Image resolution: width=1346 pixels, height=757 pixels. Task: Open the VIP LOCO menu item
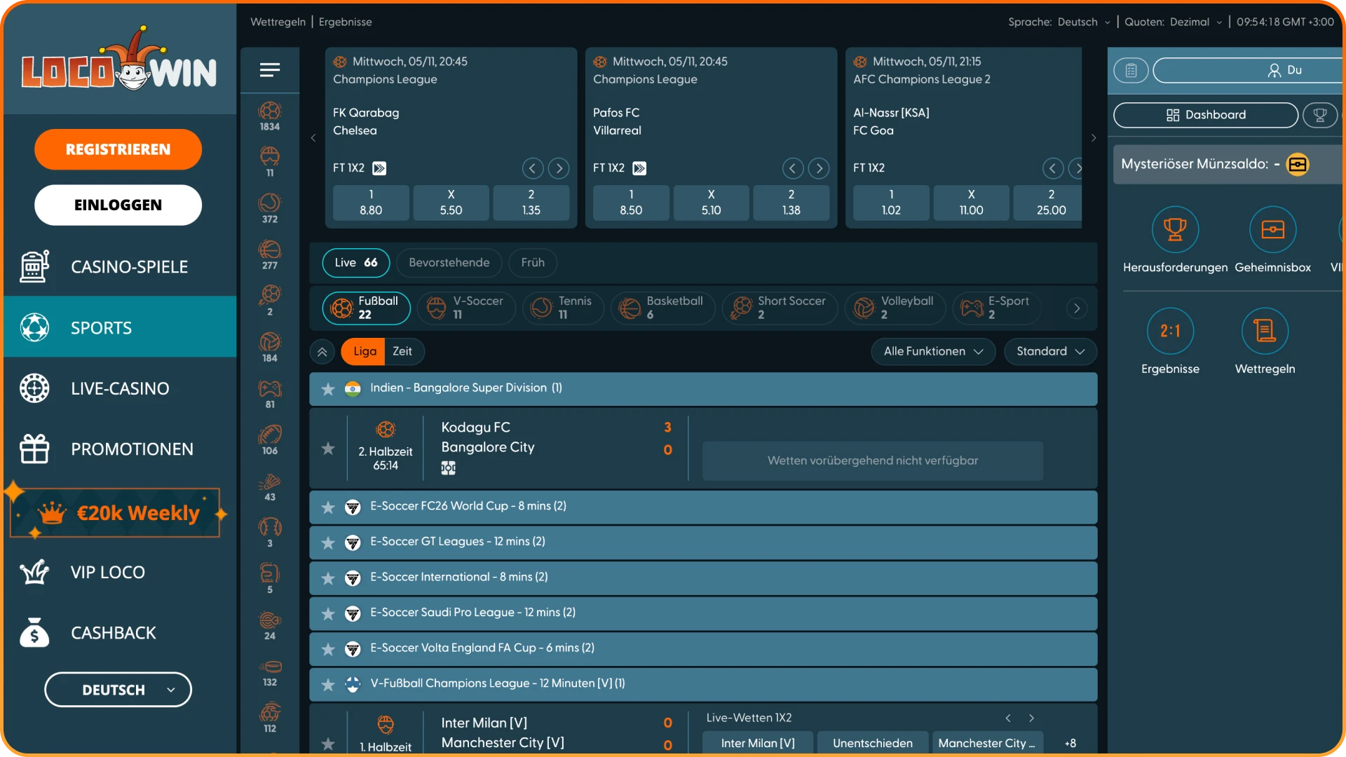pyautogui.click(x=119, y=572)
